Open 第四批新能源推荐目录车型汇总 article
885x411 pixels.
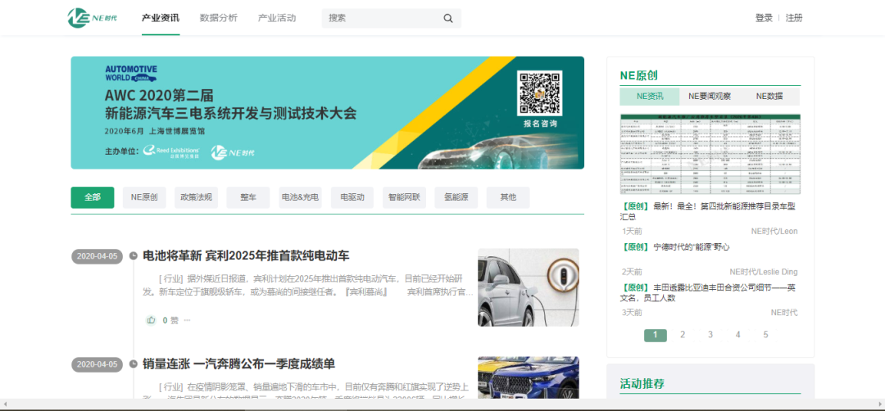coord(708,211)
